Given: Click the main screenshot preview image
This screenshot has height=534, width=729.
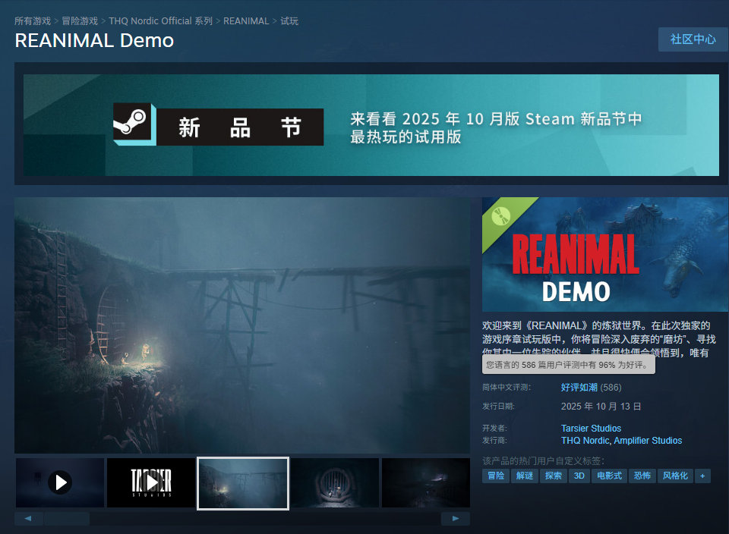Looking at the screenshot, I should pos(242,325).
